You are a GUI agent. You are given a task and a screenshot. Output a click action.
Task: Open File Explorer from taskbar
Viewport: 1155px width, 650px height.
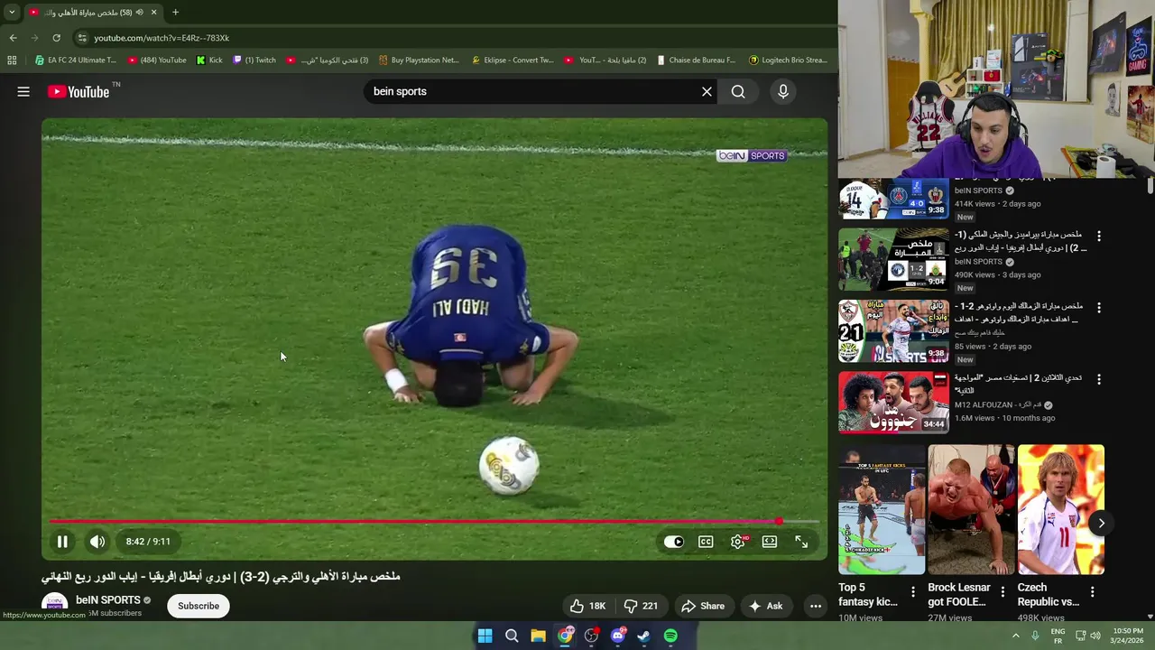coord(538,636)
